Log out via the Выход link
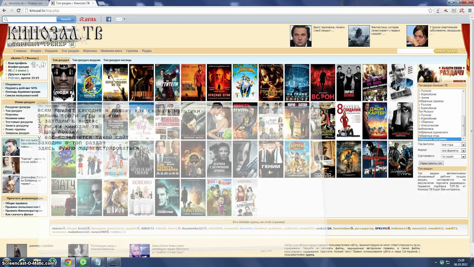Screen dimensions: 474x267 coord(31,58)
